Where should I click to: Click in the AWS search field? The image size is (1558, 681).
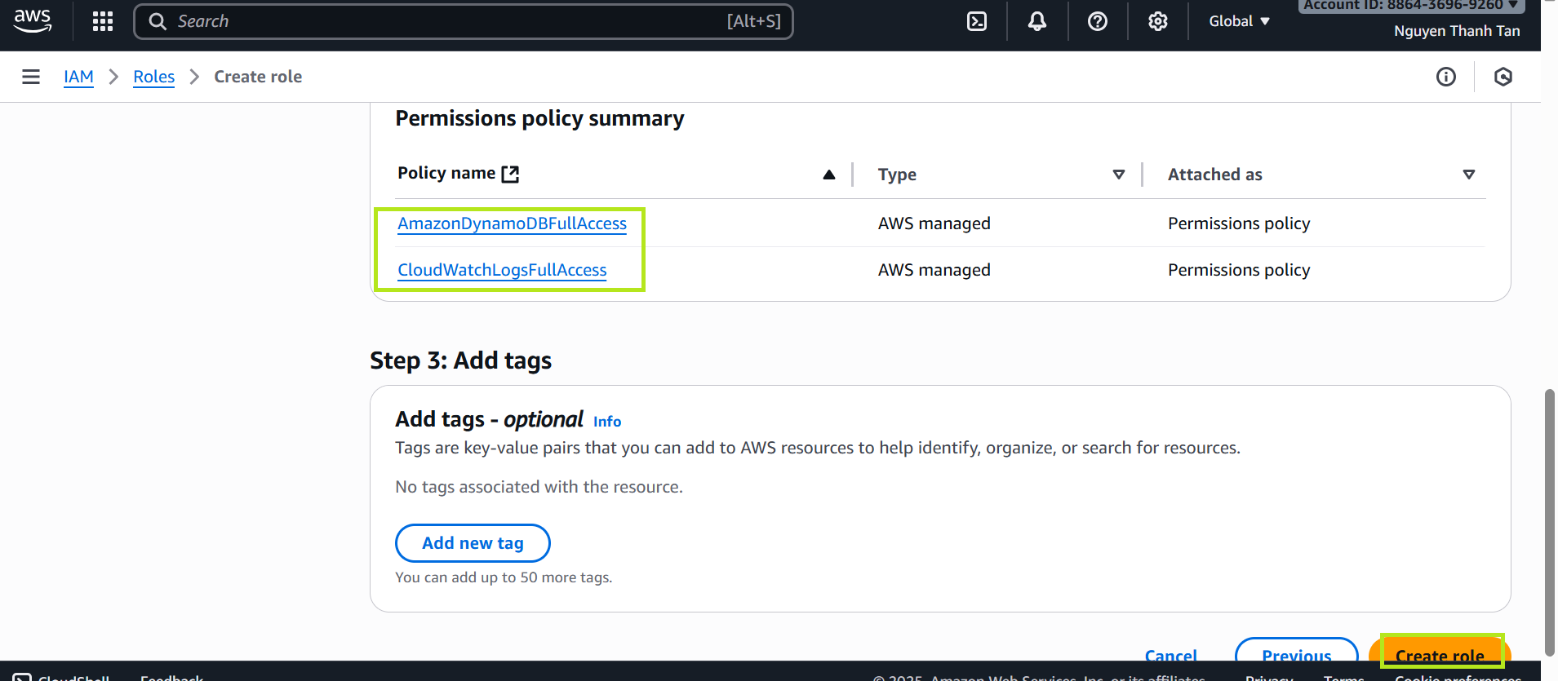click(x=449, y=21)
